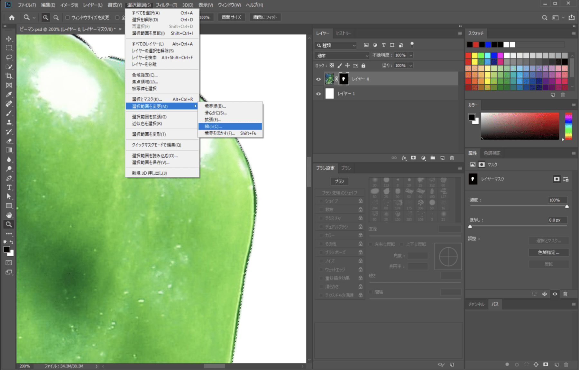Viewport: 579px width, 370px height.
Task: Select the Crop tool
Action: (9, 76)
